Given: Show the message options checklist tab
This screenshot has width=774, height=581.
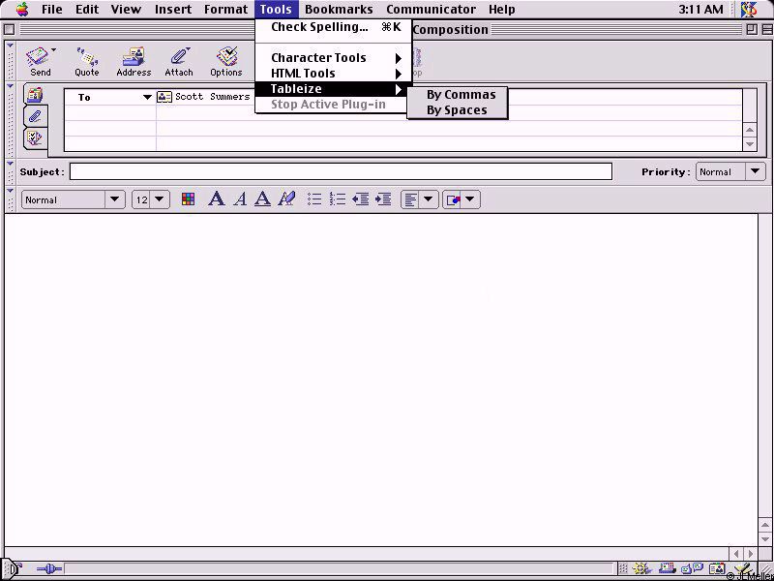Looking at the screenshot, I should pyautogui.click(x=35, y=138).
